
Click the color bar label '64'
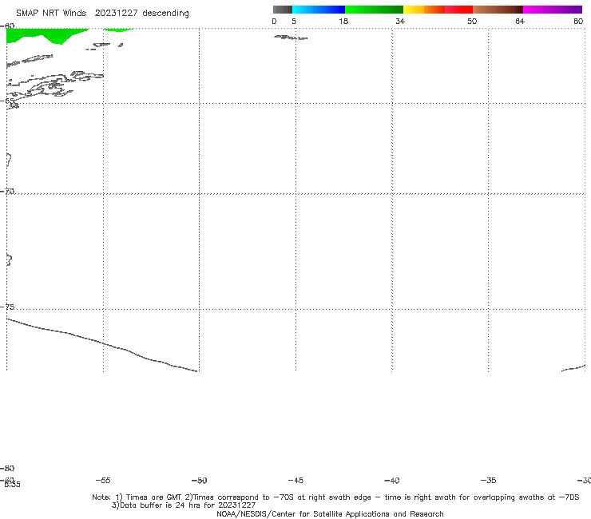520,21
